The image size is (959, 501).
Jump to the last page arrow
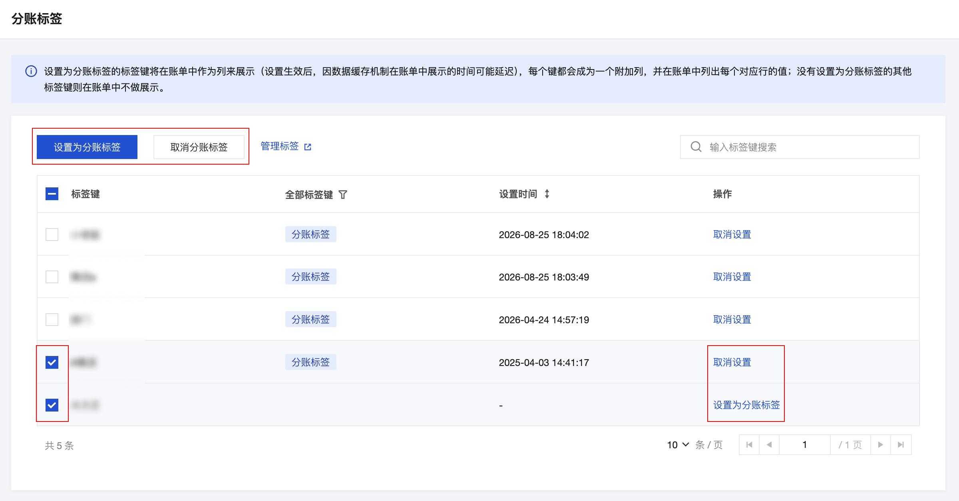[901, 445]
